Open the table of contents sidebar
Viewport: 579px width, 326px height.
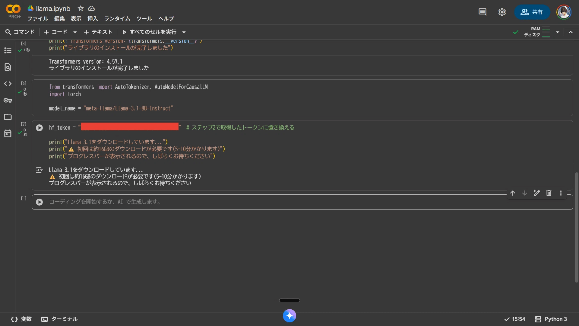point(8,50)
